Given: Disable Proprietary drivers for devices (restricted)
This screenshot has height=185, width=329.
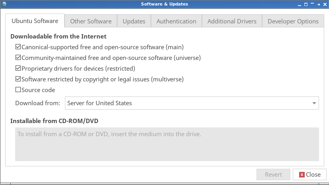Looking at the screenshot, I should (x=18, y=68).
